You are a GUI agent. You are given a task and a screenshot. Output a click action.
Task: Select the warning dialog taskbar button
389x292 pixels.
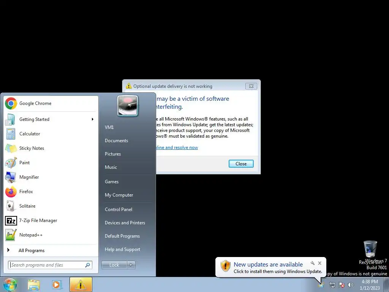(x=81, y=284)
